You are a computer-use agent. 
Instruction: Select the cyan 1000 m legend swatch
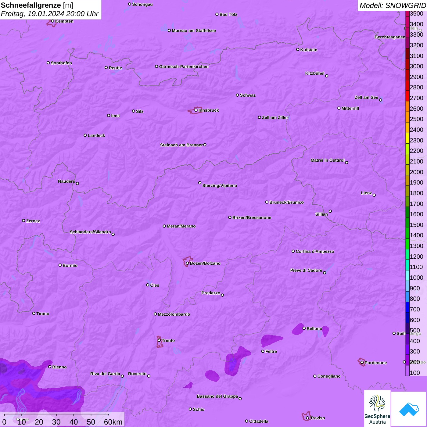407,275
